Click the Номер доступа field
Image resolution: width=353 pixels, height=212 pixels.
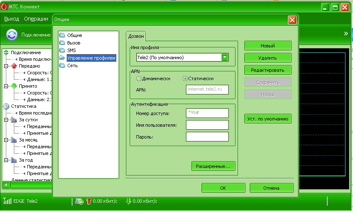pyautogui.click(x=207, y=113)
